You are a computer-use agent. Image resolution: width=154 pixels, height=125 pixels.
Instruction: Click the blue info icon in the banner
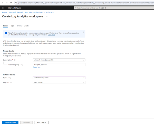coord(6,33)
